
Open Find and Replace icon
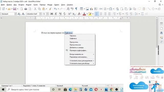pos(68,9)
